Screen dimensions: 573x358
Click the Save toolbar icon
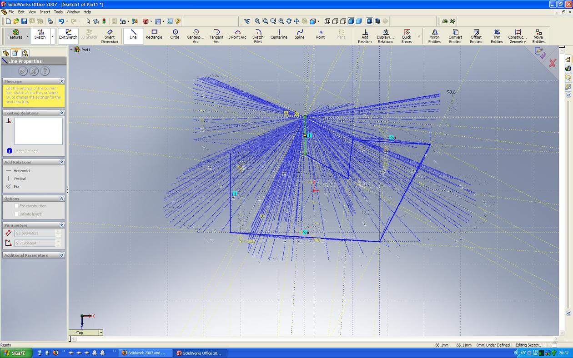point(24,21)
